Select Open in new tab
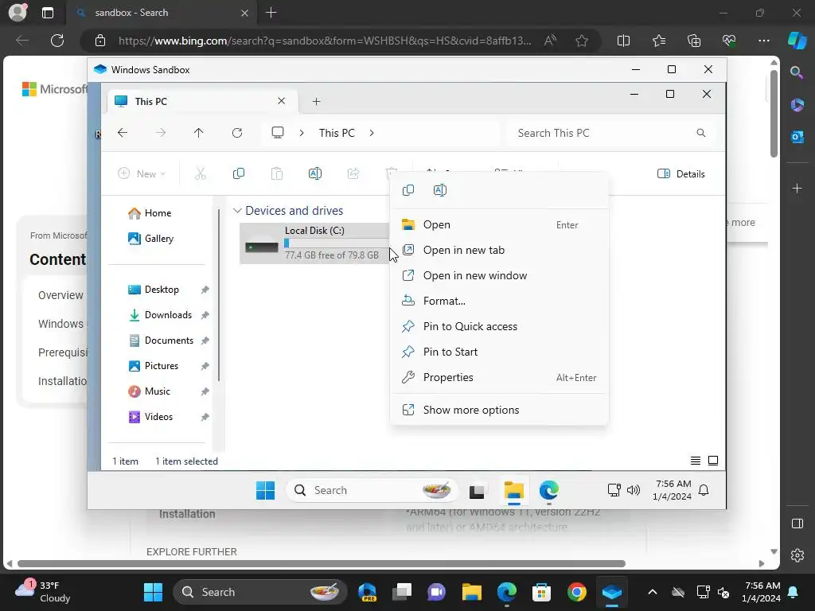815x611 pixels. [x=499, y=251]
